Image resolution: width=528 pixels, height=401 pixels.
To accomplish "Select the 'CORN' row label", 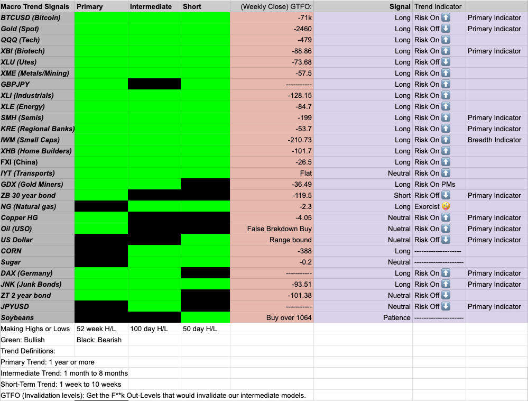I will pos(37,251).
